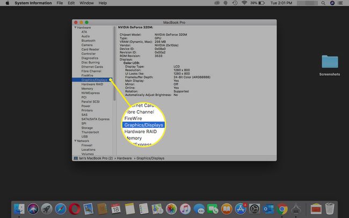Select Ethernet Cards entry
349x218 pixels.
(x=92, y=67)
